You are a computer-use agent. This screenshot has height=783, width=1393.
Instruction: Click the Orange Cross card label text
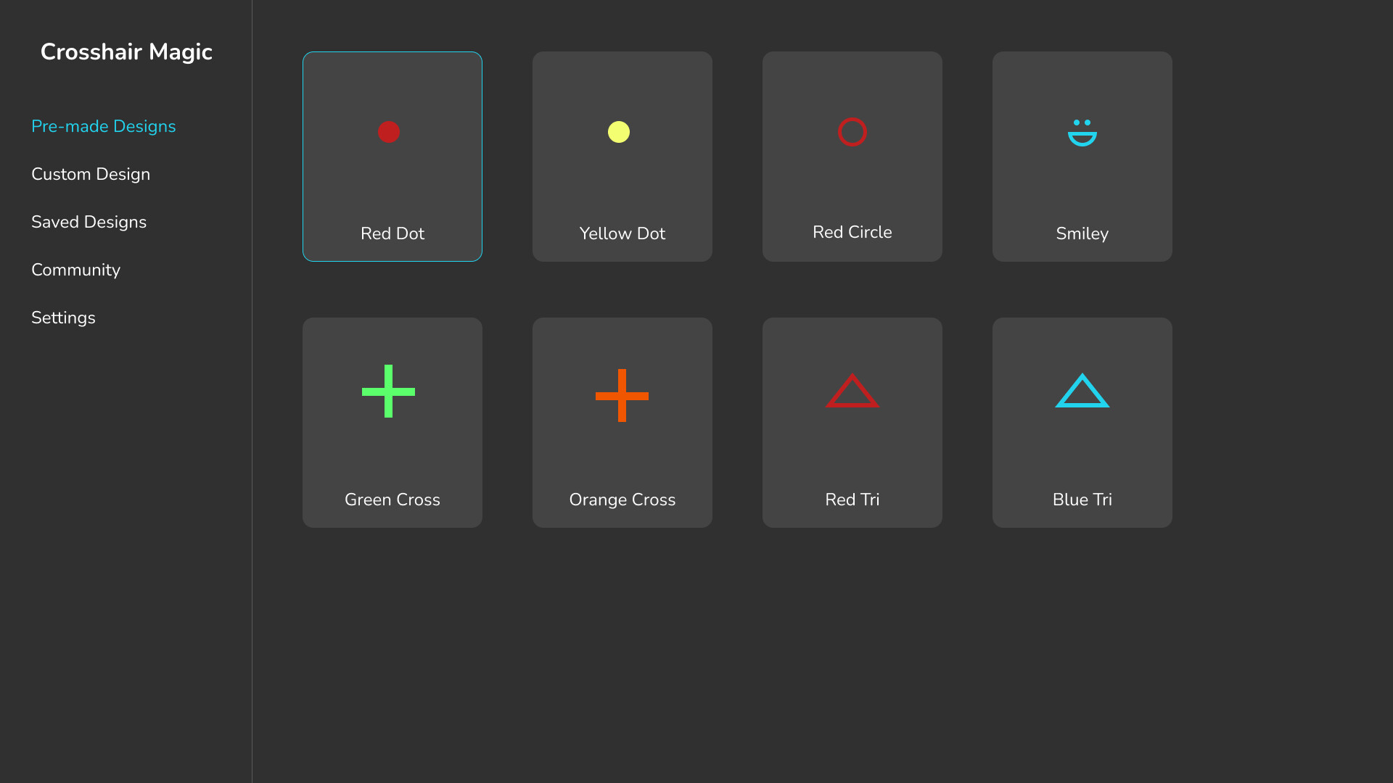[622, 500]
